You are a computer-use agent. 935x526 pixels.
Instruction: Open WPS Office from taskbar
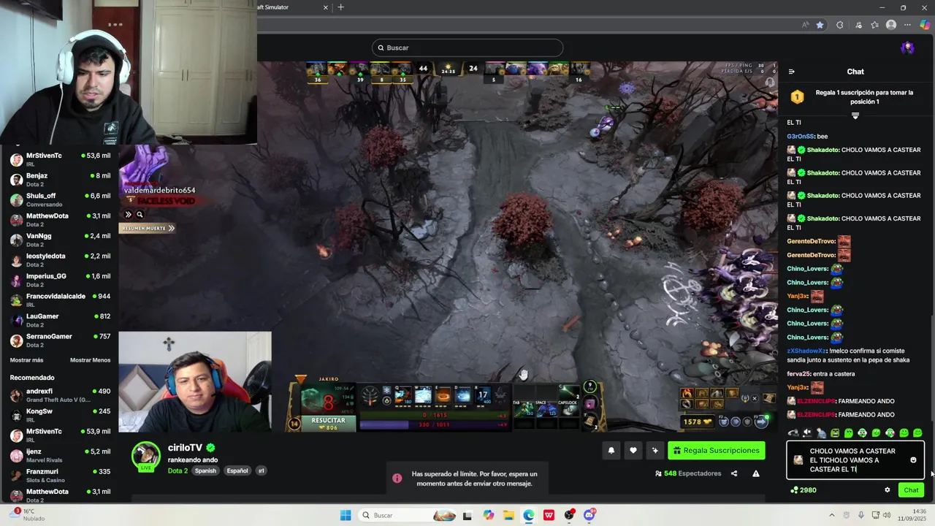(x=549, y=515)
